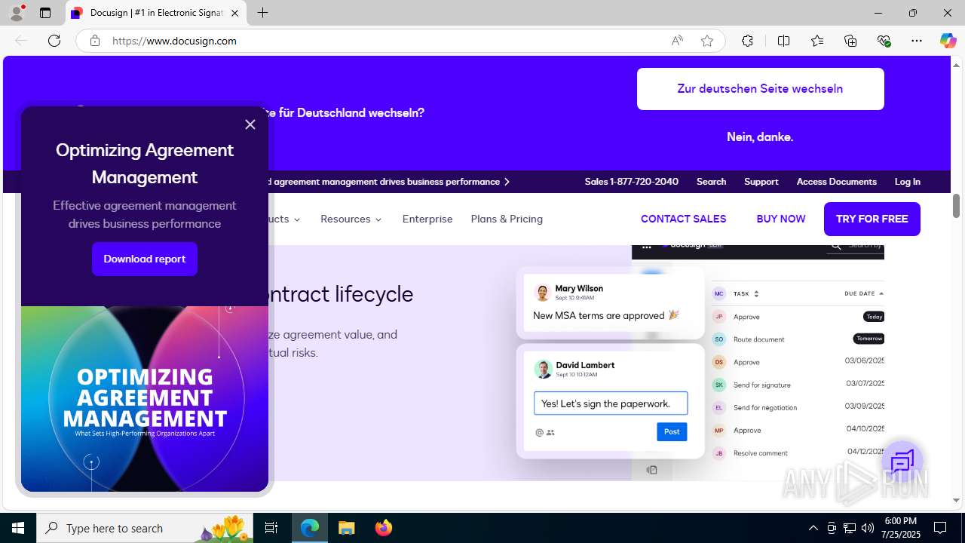Click the Back navigation arrow

pyautogui.click(x=21, y=41)
